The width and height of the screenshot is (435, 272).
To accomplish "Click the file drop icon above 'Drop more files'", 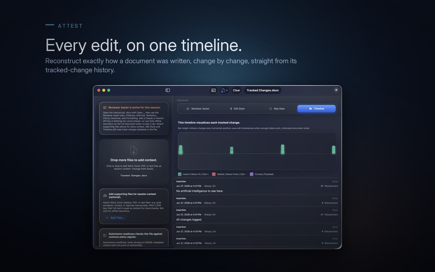I will [134, 150].
